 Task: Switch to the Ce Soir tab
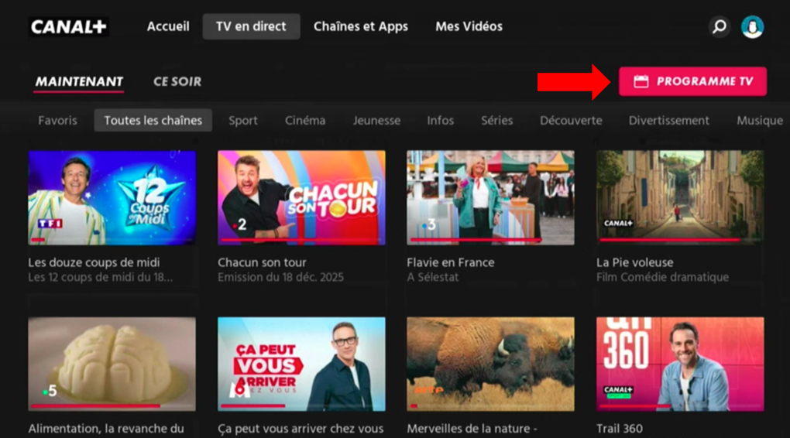coord(177,81)
